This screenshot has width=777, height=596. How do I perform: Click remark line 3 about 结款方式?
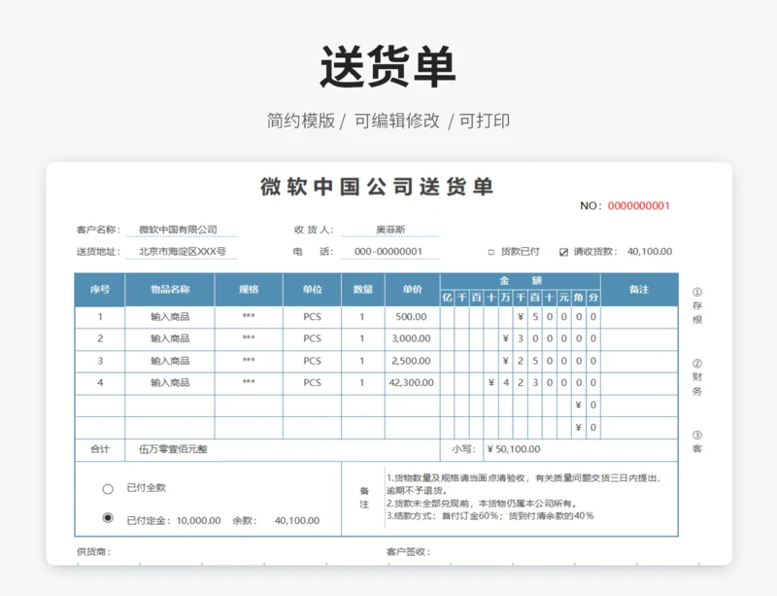pyautogui.click(x=490, y=516)
